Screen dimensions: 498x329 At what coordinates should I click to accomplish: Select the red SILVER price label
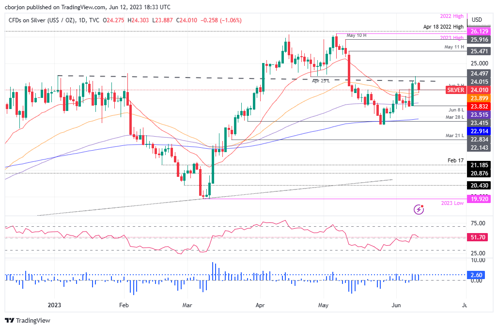[x=455, y=90]
